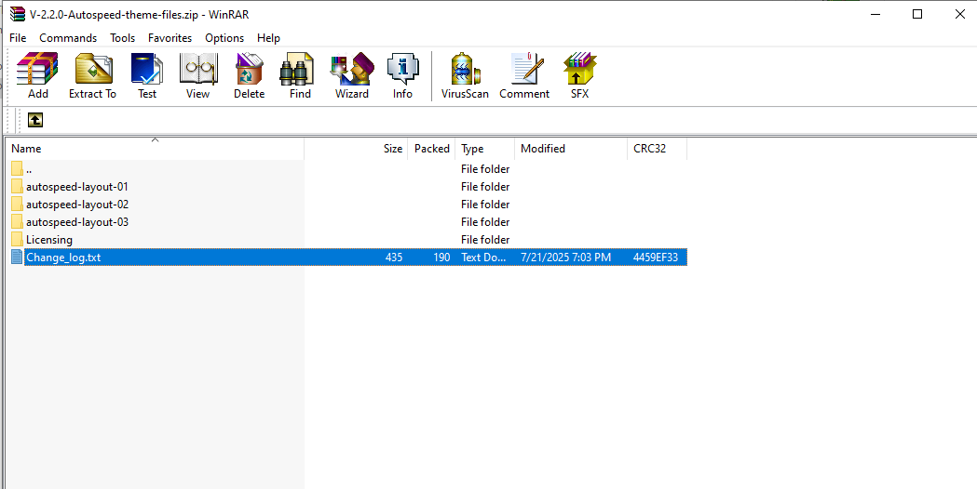Select the Licensing folder name

tap(49, 240)
